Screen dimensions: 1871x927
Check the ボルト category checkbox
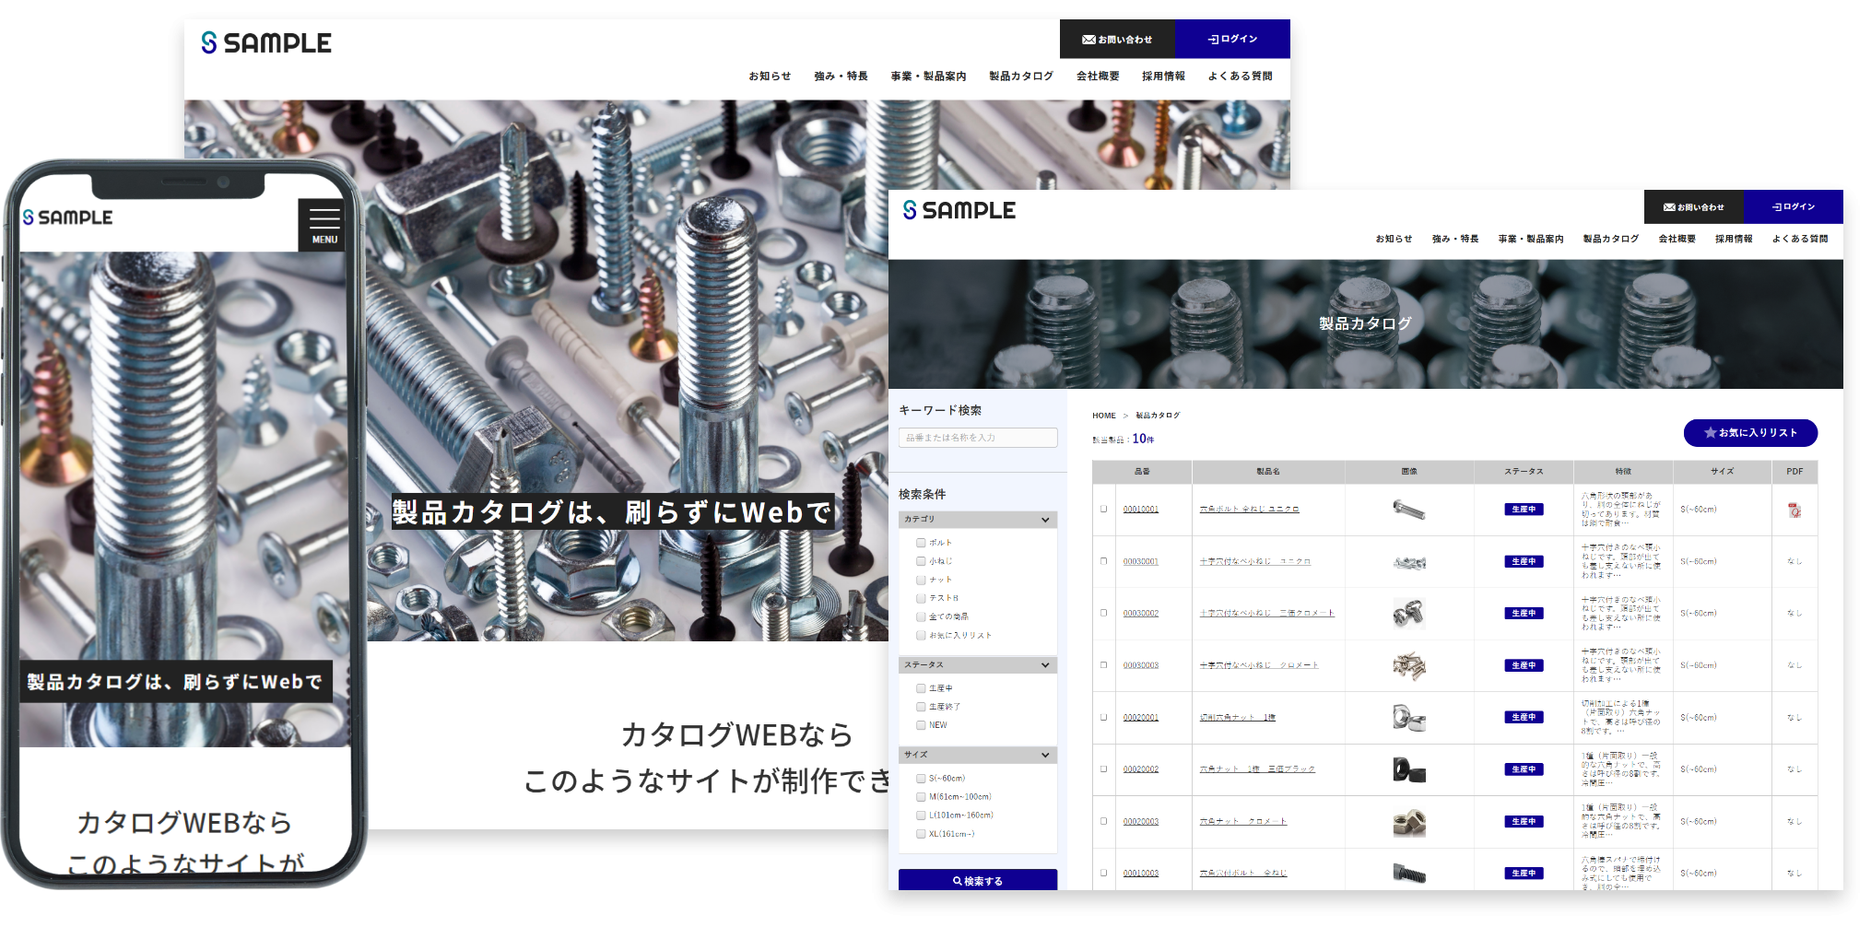(x=921, y=543)
